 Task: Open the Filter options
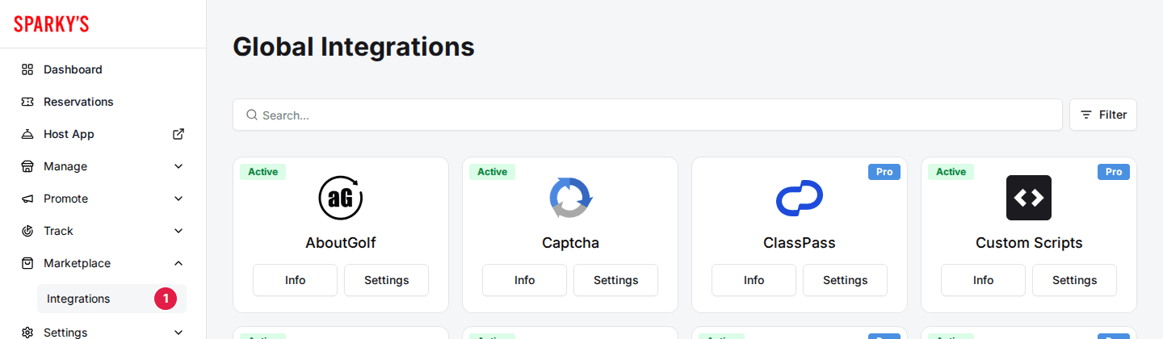[1103, 115]
